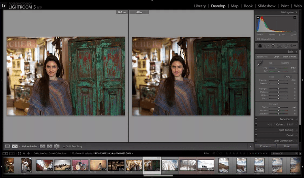Viewport: 304px width, 178px height.
Task: Collapse the Basic panel
Action: [x=296, y=51]
